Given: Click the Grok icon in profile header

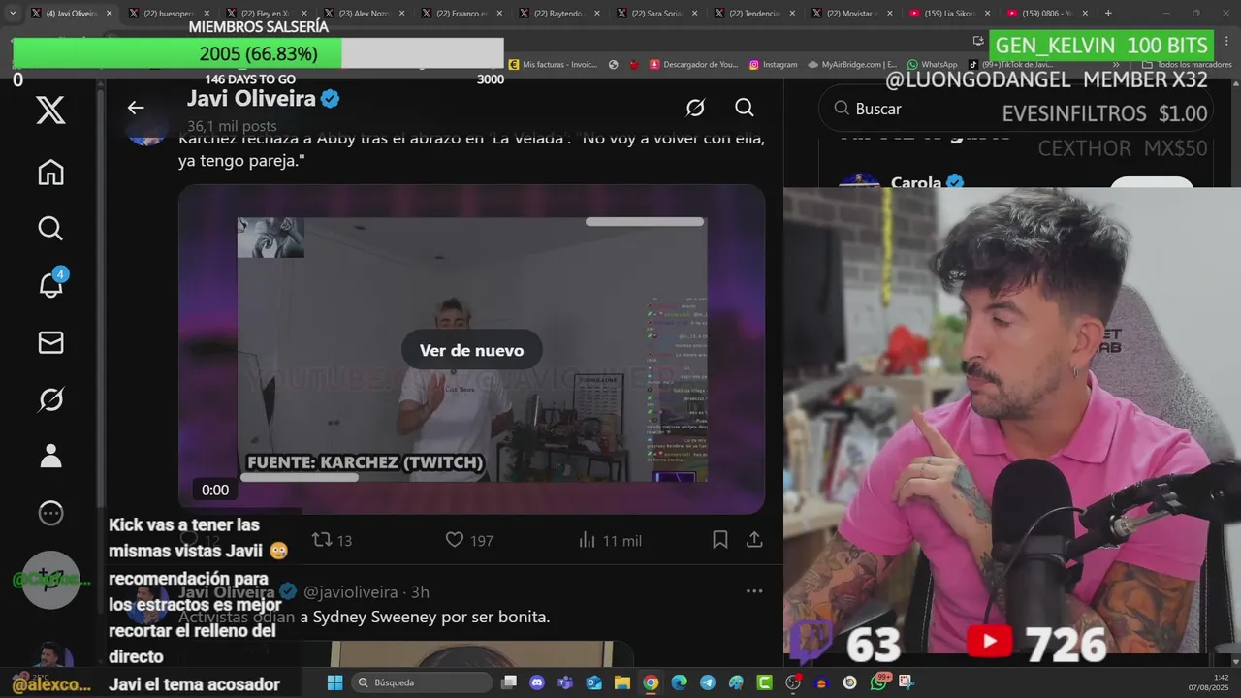Looking at the screenshot, I should (695, 108).
